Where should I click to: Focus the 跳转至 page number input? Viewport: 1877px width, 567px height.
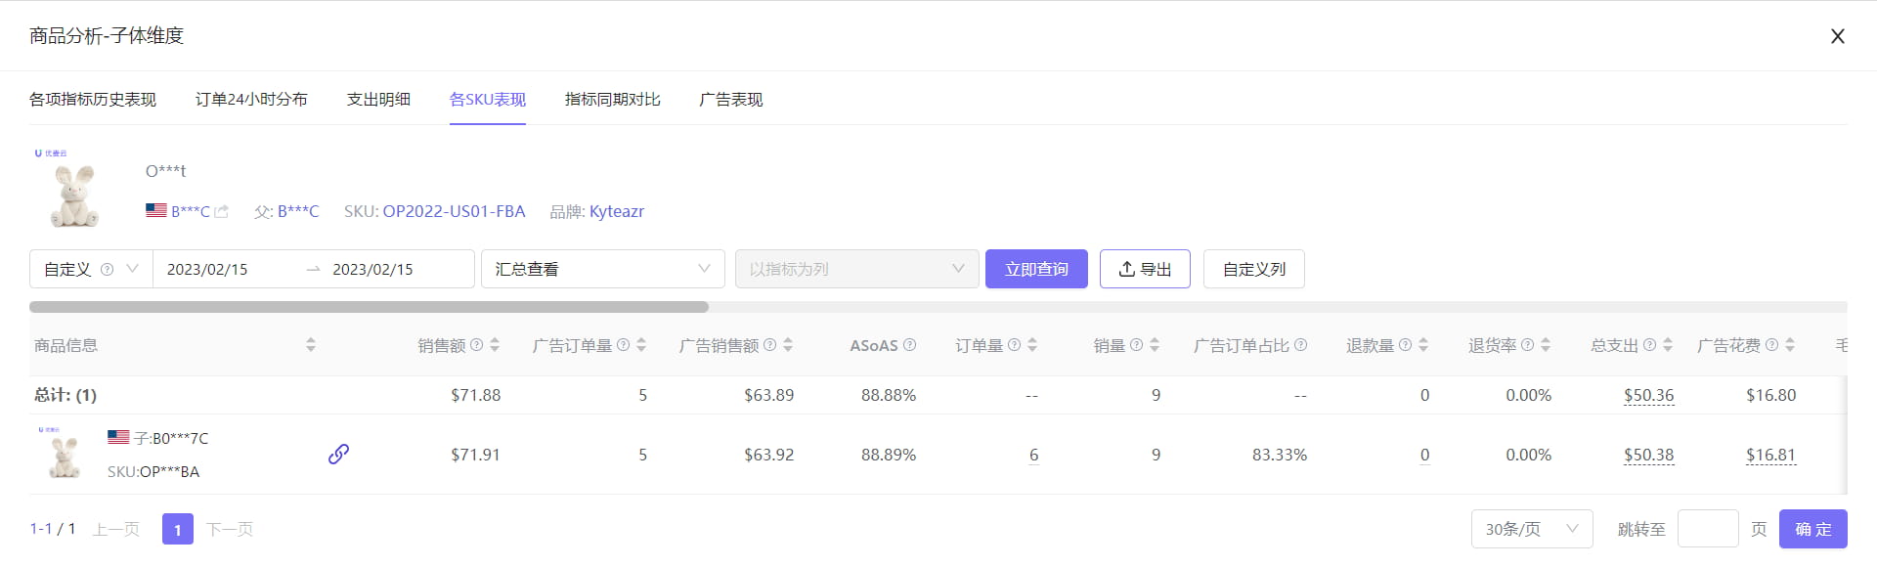coord(1708,529)
